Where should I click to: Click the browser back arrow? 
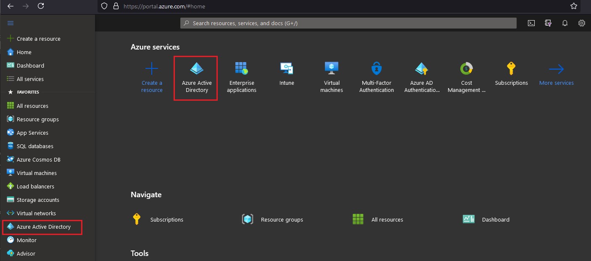click(x=10, y=6)
